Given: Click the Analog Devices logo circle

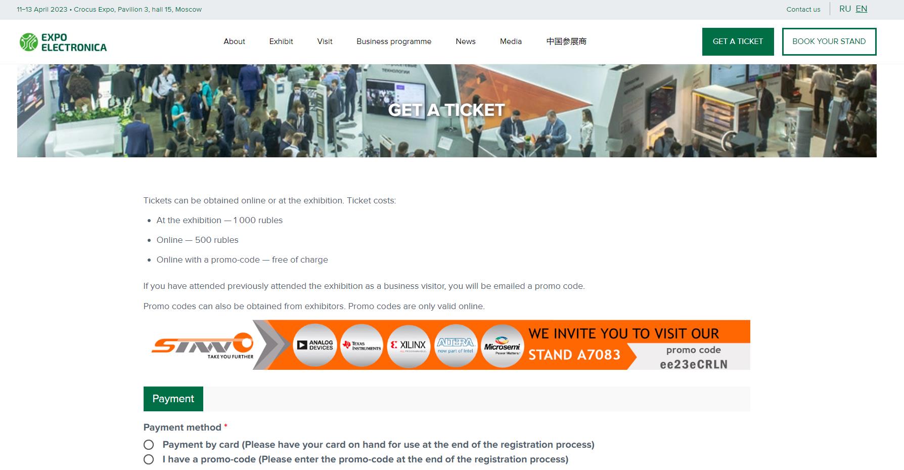Looking at the screenshot, I should click(x=315, y=345).
